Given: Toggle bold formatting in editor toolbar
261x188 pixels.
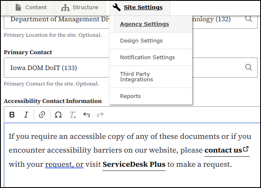Looking at the screenshot, I should [x=12, y=115].
